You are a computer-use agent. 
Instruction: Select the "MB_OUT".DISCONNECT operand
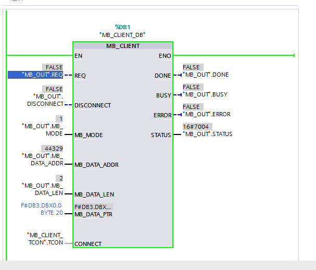click(45, 100)
